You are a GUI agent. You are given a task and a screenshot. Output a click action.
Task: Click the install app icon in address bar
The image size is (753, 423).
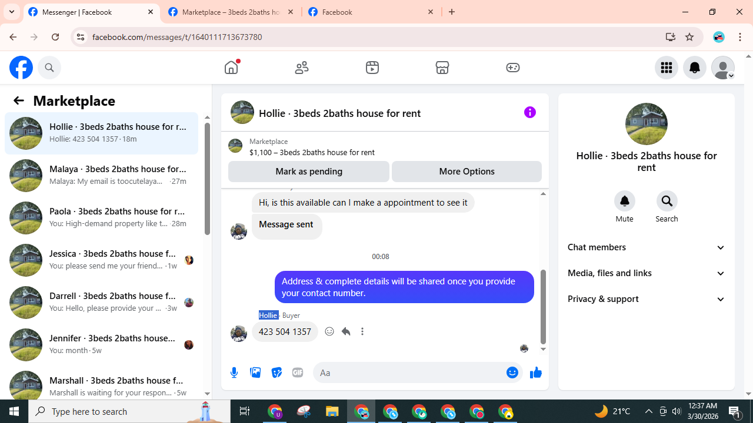(x=671, y=37)
